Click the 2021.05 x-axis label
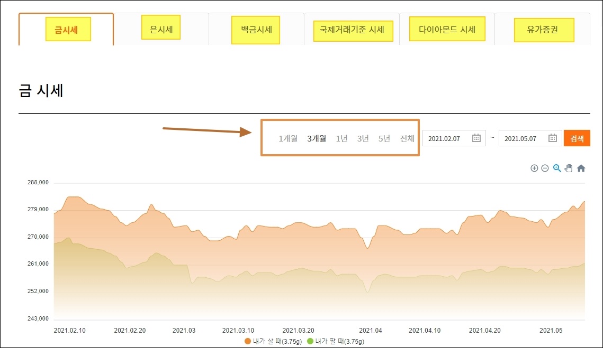 coord(551,331)
